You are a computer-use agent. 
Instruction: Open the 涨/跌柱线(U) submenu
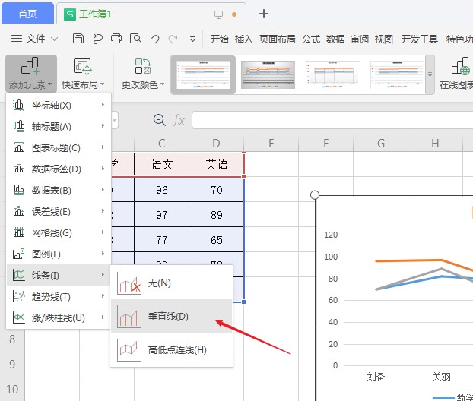59,317
